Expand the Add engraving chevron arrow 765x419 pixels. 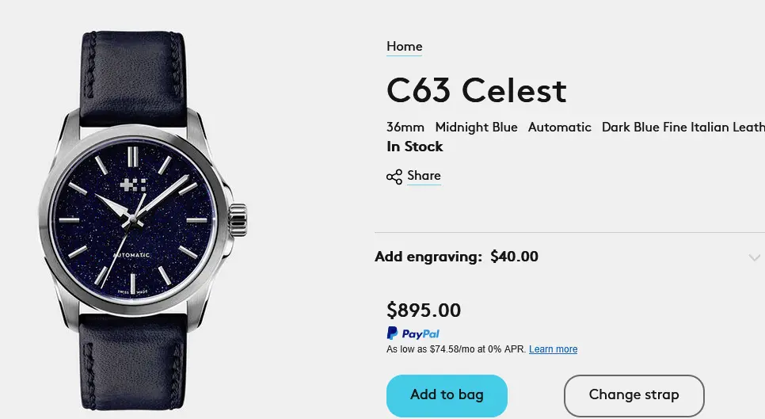pyautogui.click(x=755, y=257)
